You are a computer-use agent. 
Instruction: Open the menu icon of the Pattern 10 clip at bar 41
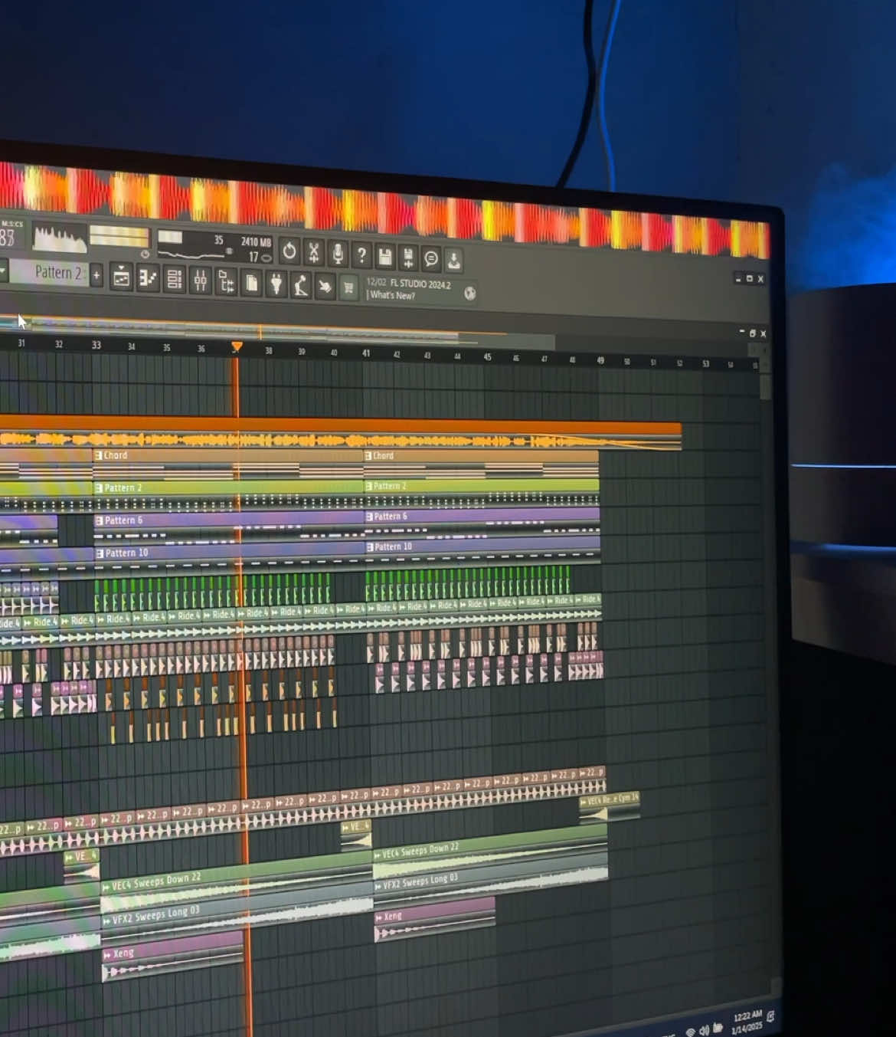(369, 547)
